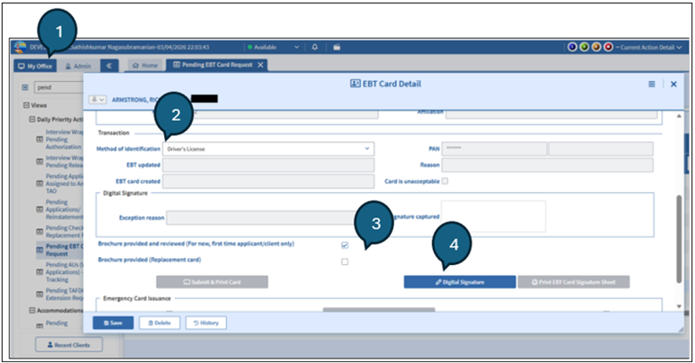This screenshot has height=363, width=695.
Task: Click the icon right of the notification bell
Action: [337, 47]
